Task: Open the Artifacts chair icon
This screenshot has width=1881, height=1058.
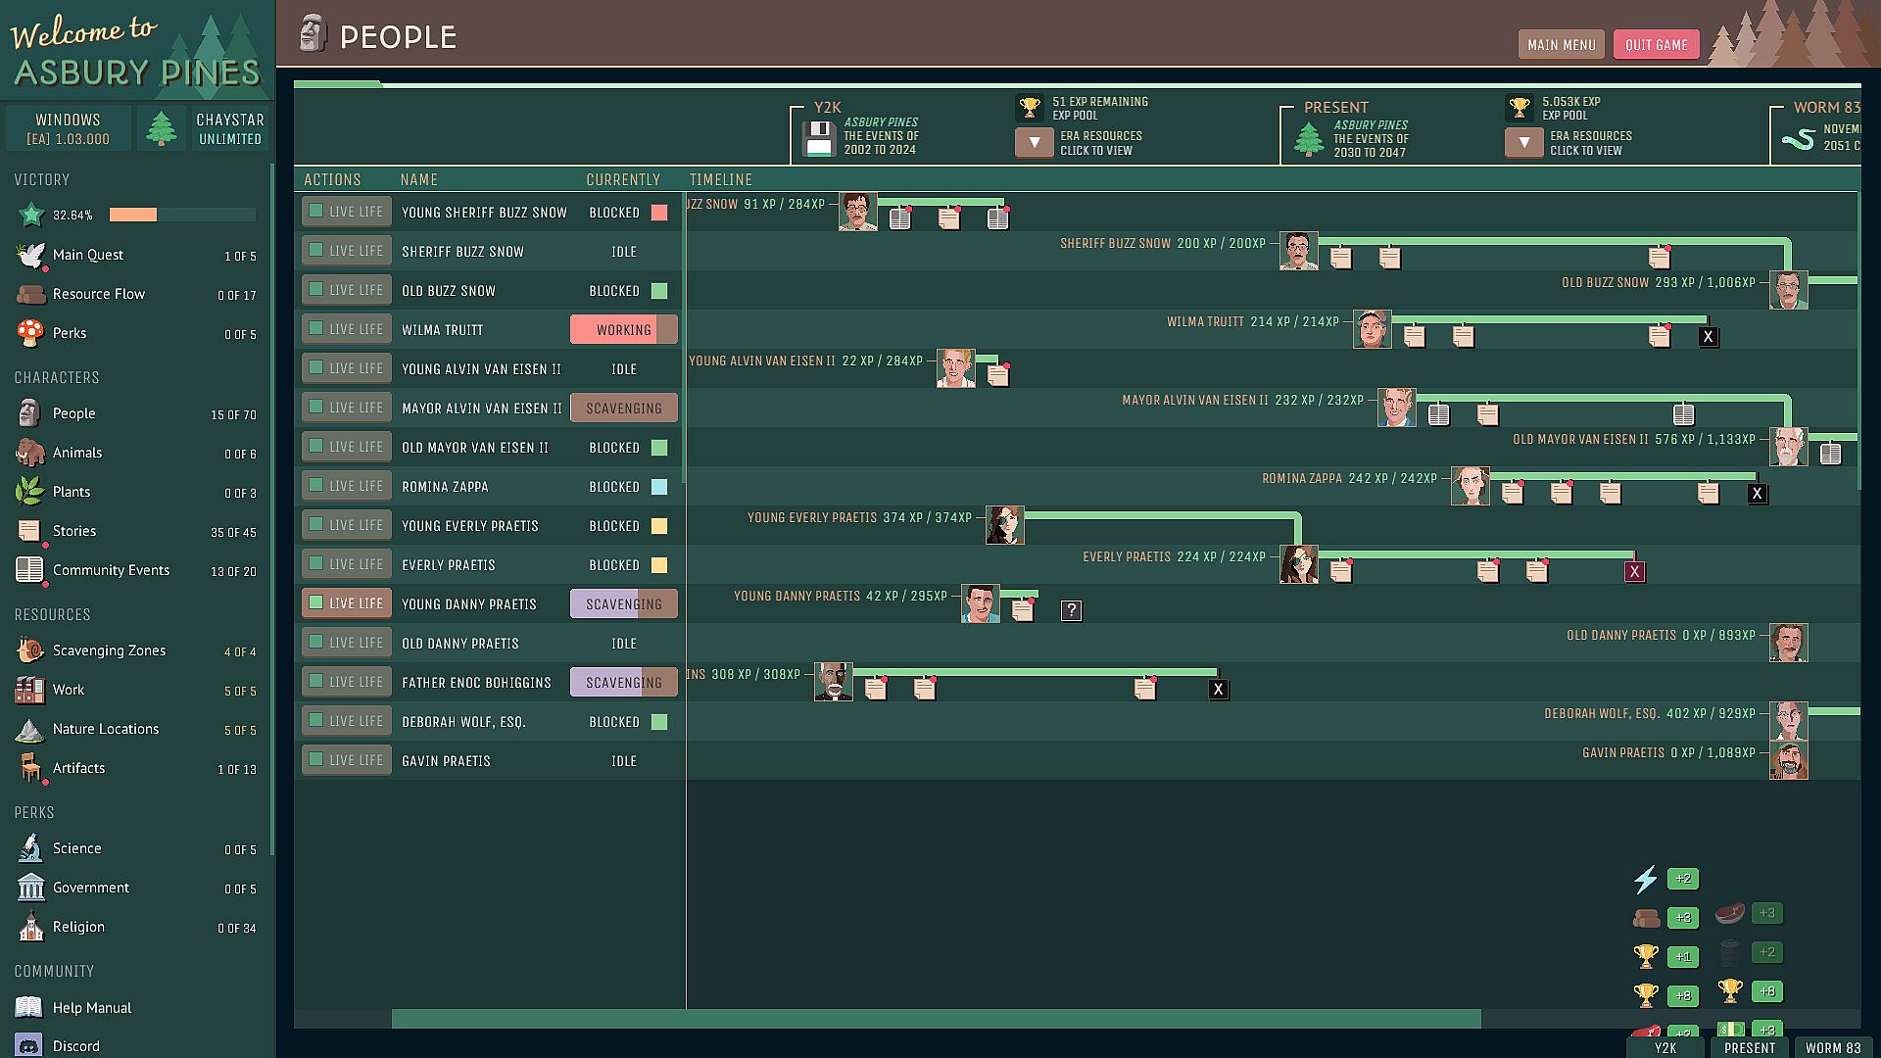Action: 30,768
